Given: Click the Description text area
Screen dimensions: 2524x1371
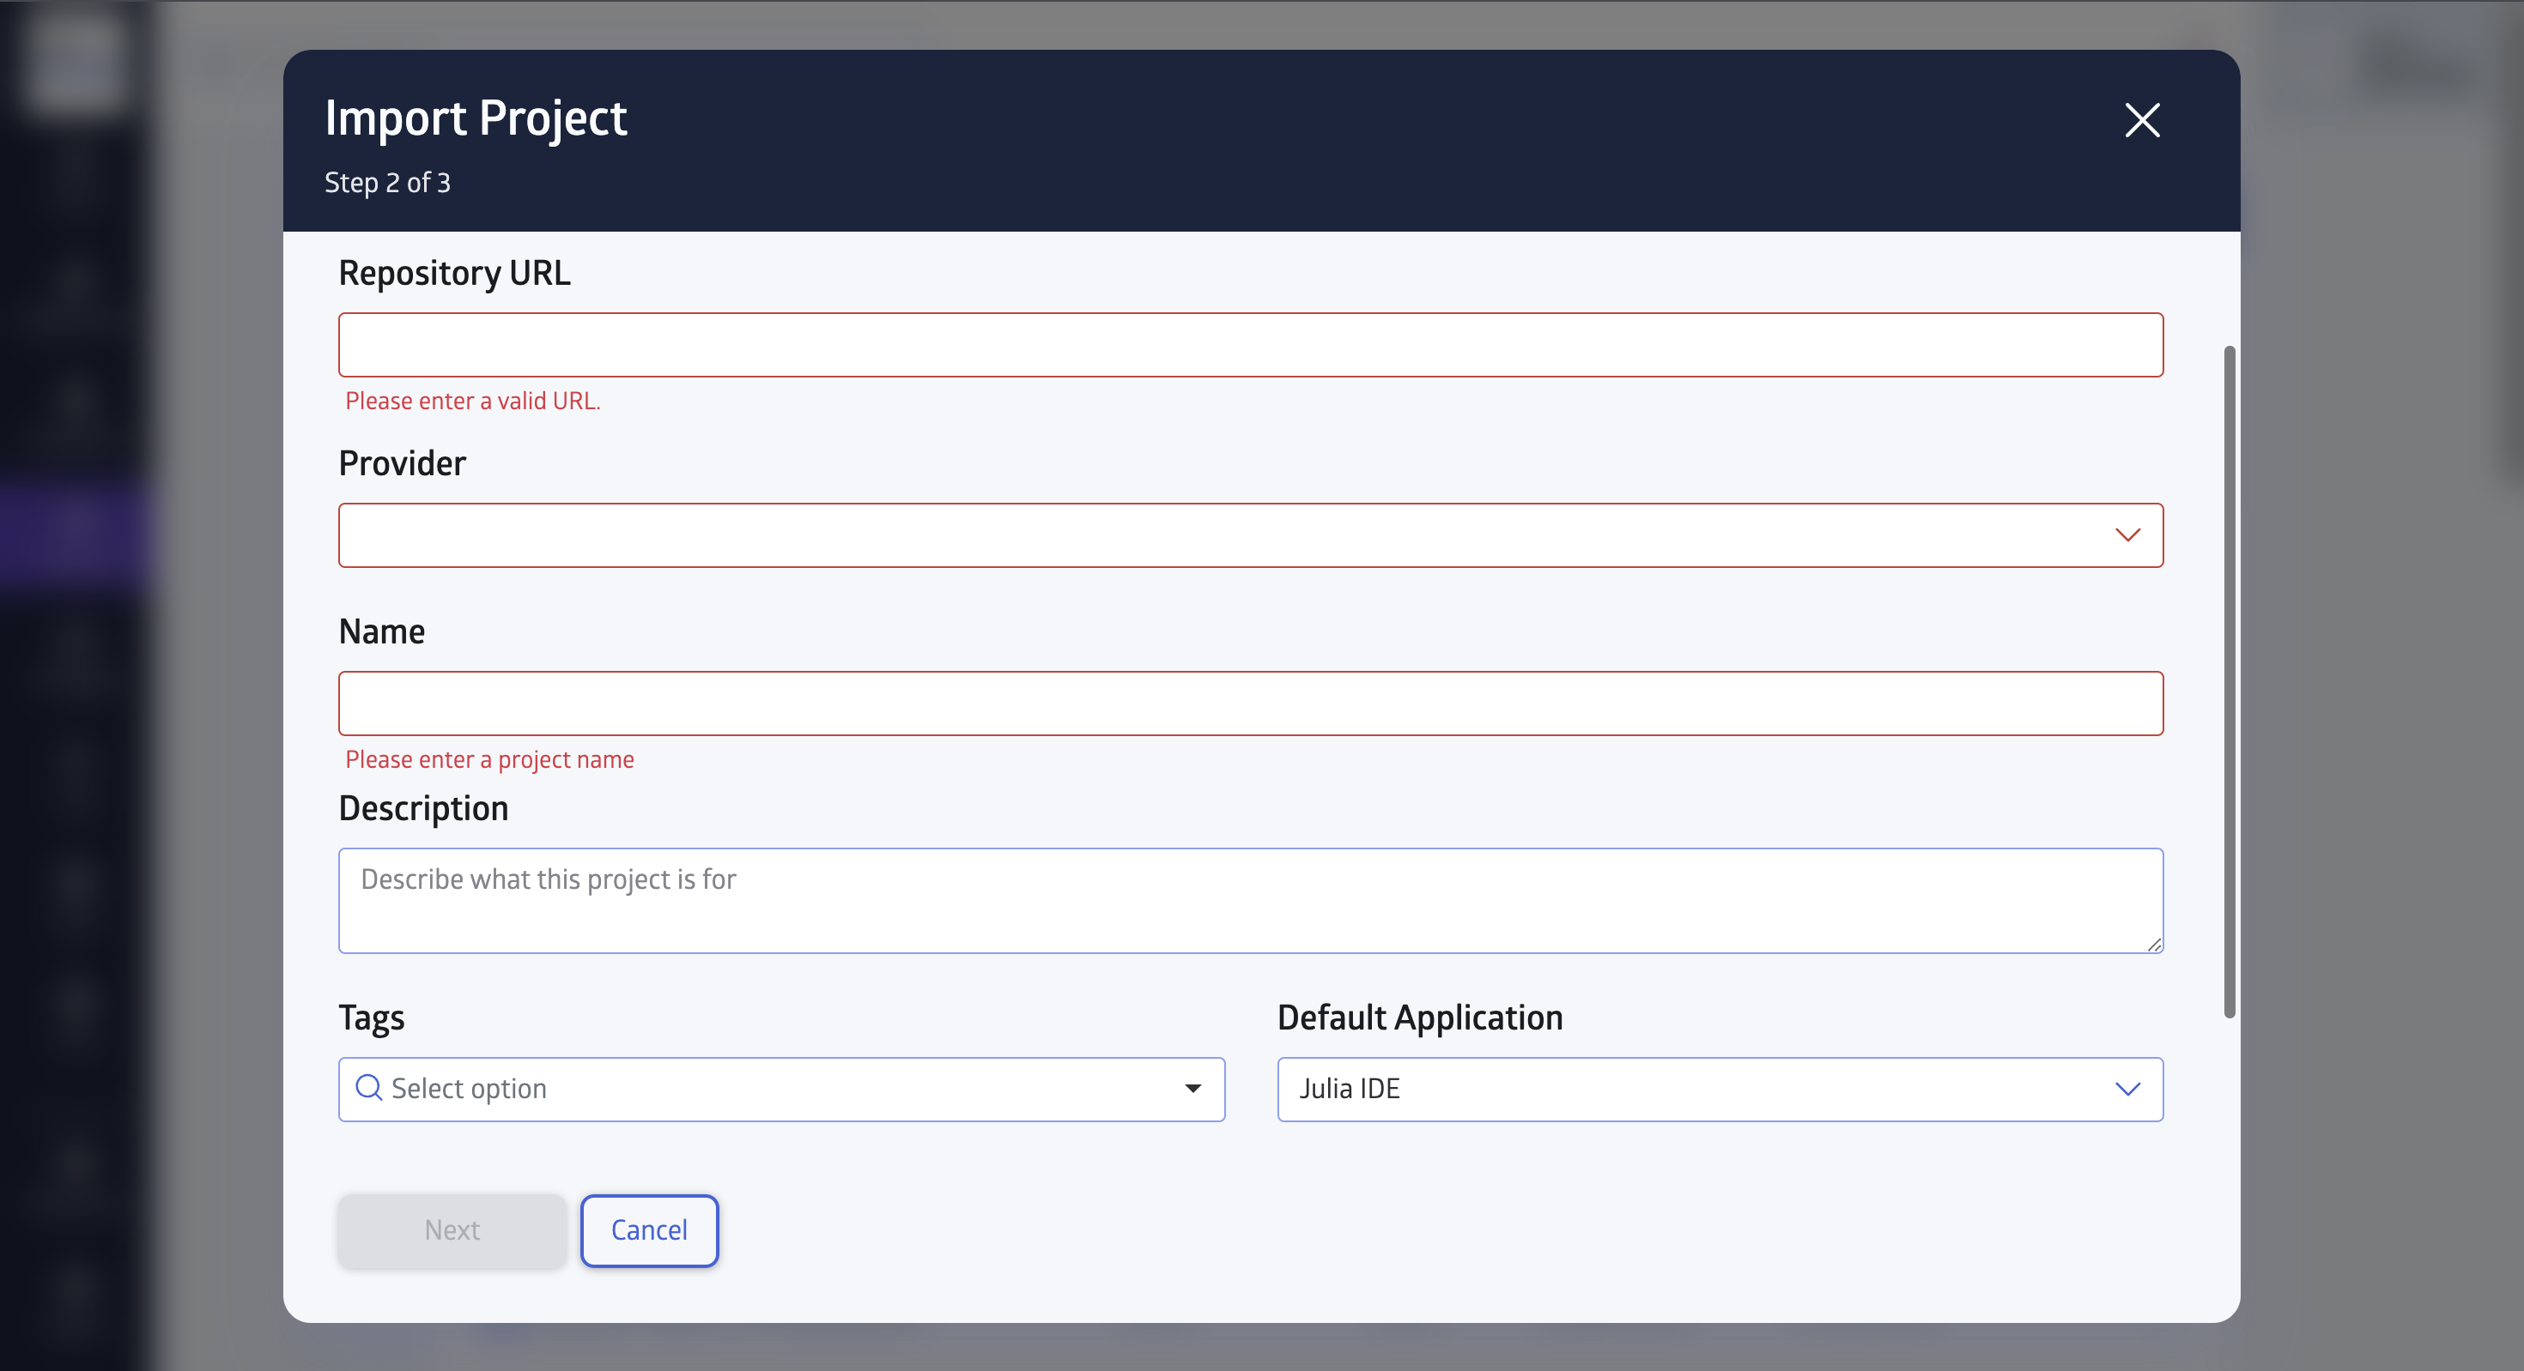Looking at the screenshot, I should [1250, 900].
